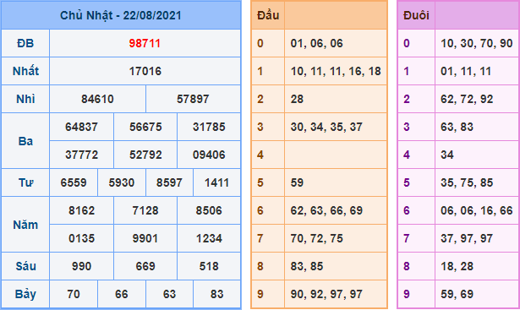Screen dimensions: 520x310
Task: Select Đầu values 70, 72, 75
Action: pyautogui.click(x=317, y=238)
